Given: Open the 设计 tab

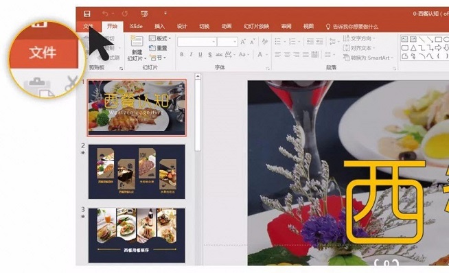Looking at the screenshot, I should coord(182,26).
